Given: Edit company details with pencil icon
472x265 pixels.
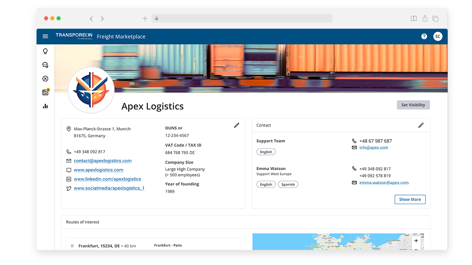Looking at the screenshot, I should (x=237, y=125).
